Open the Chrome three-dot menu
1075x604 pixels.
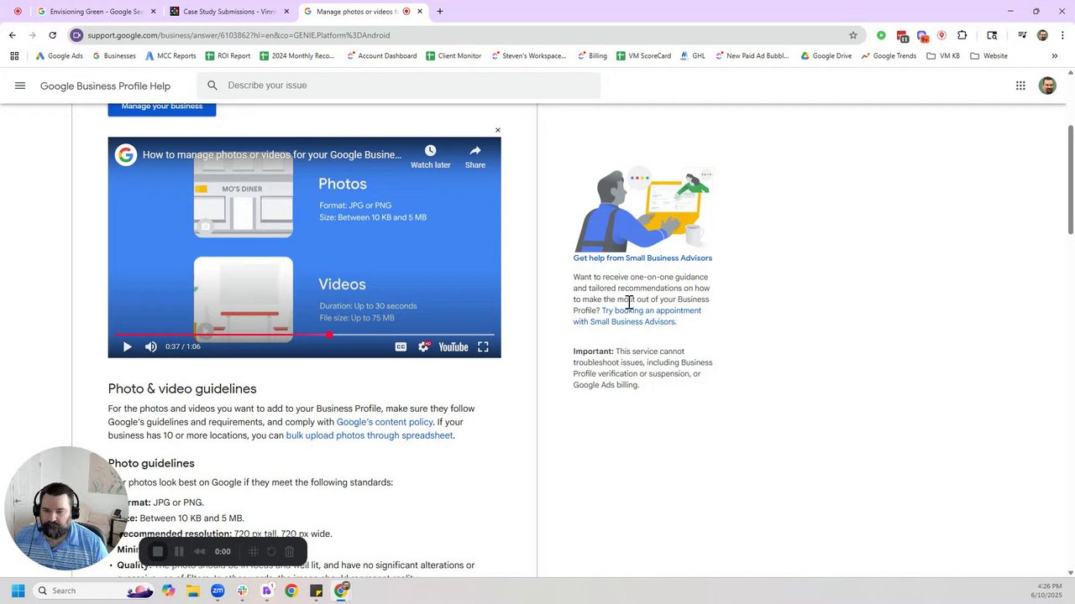(1062, 35)
